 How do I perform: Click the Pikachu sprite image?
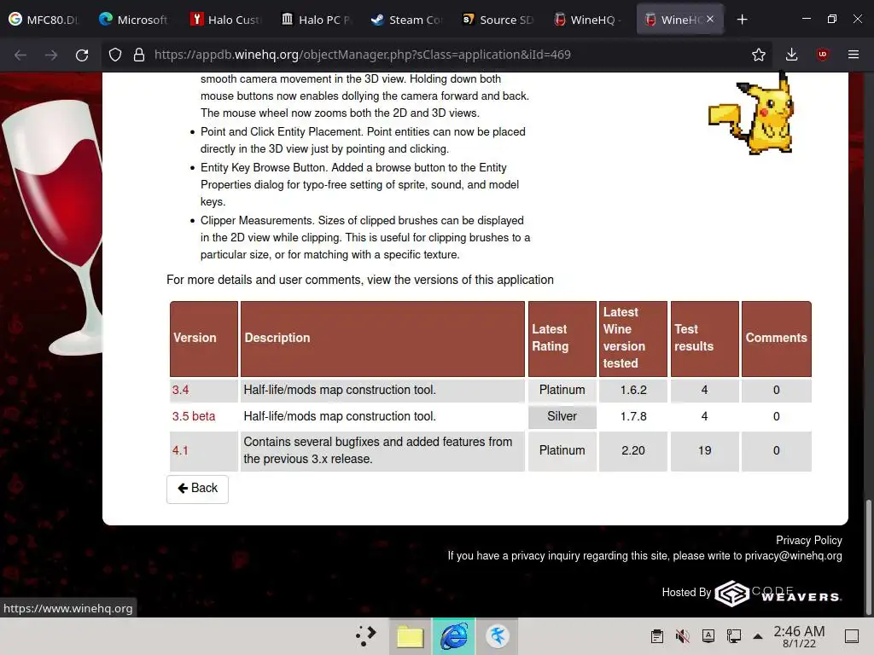pos(751,113)
